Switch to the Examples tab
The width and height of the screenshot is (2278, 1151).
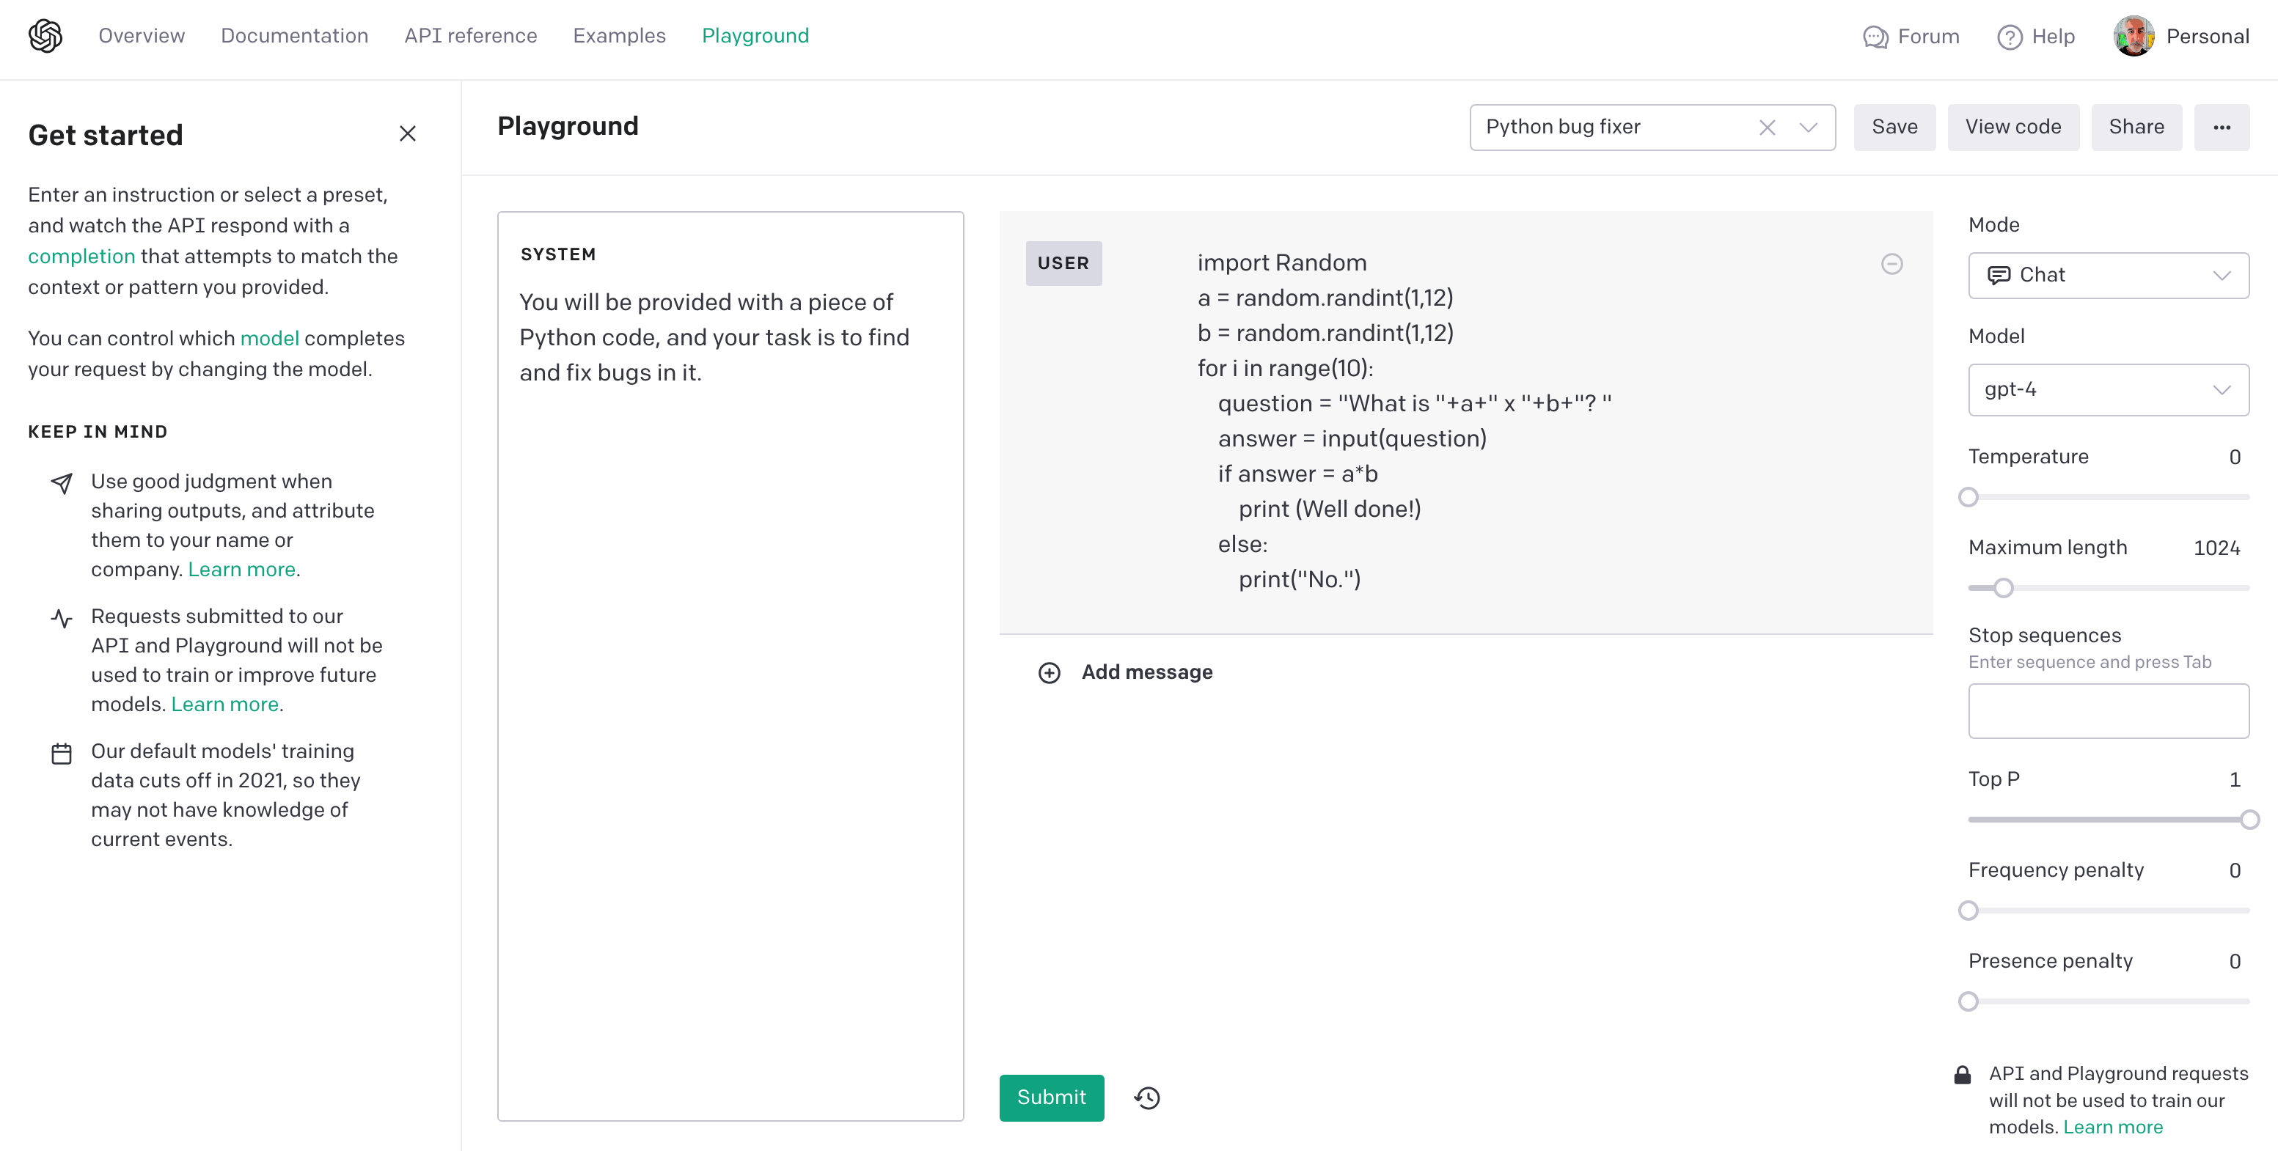[619, 36]
